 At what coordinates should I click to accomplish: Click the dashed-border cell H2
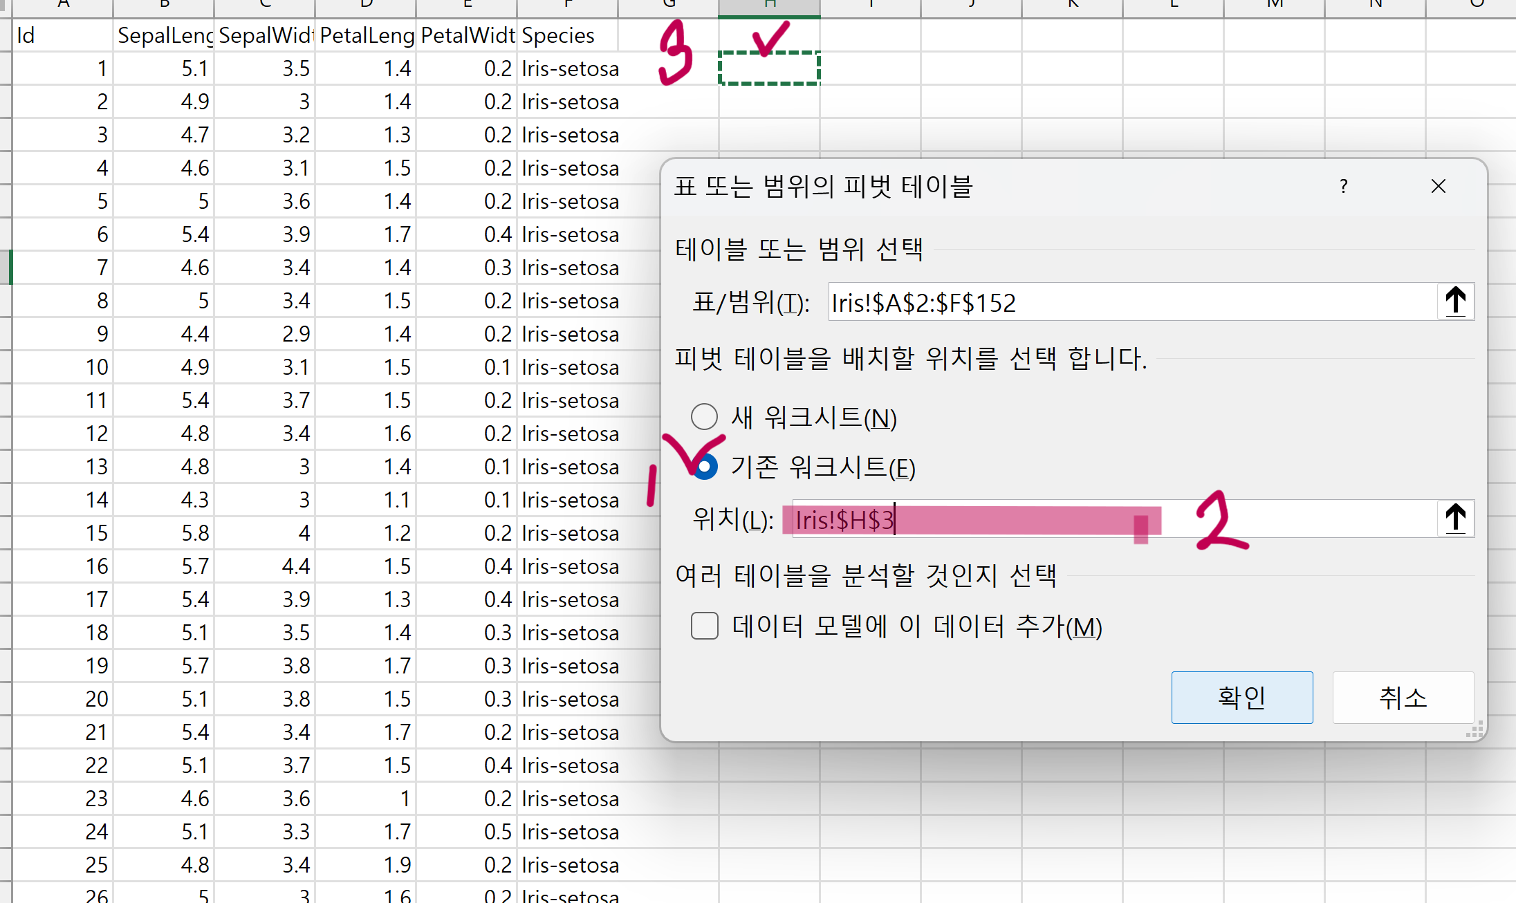(x=769, y=68)
